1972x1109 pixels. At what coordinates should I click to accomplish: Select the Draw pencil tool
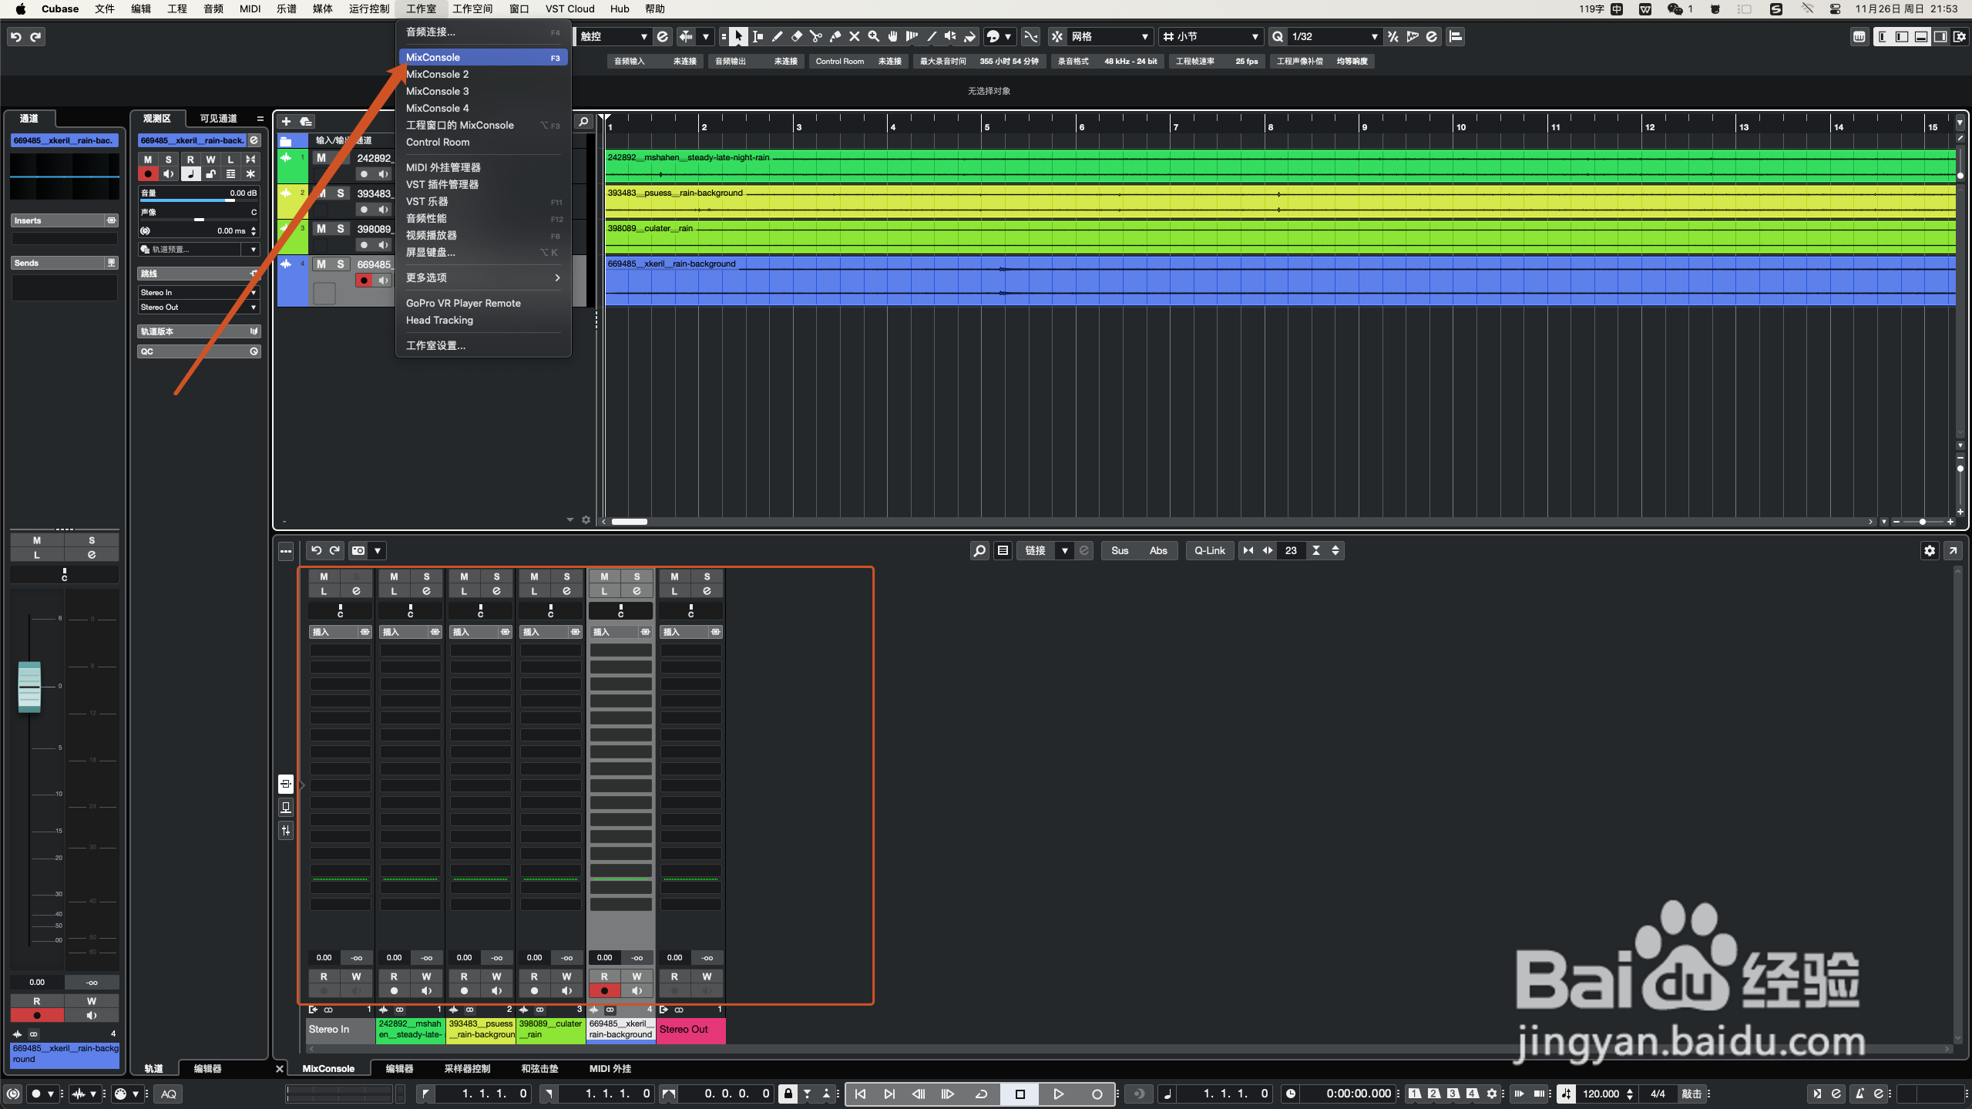(777, 36)
